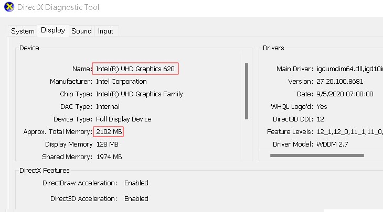Click the Intel(R) UHD Graphics 620 name
The image size is (383, 212).
[x=135, y=69]
